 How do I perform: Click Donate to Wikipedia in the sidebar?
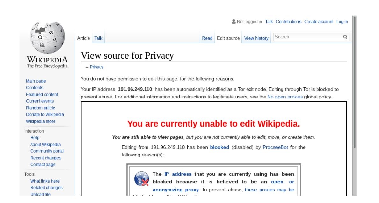(45, 115)
